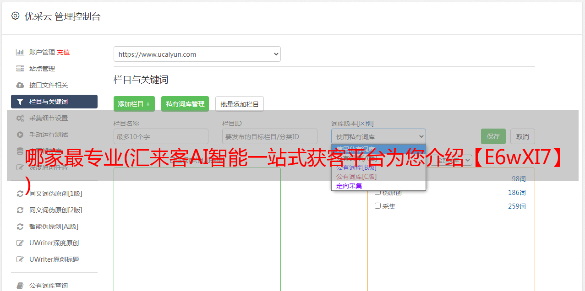Click the edit icon of UWriter深度原创

(20, 243)
